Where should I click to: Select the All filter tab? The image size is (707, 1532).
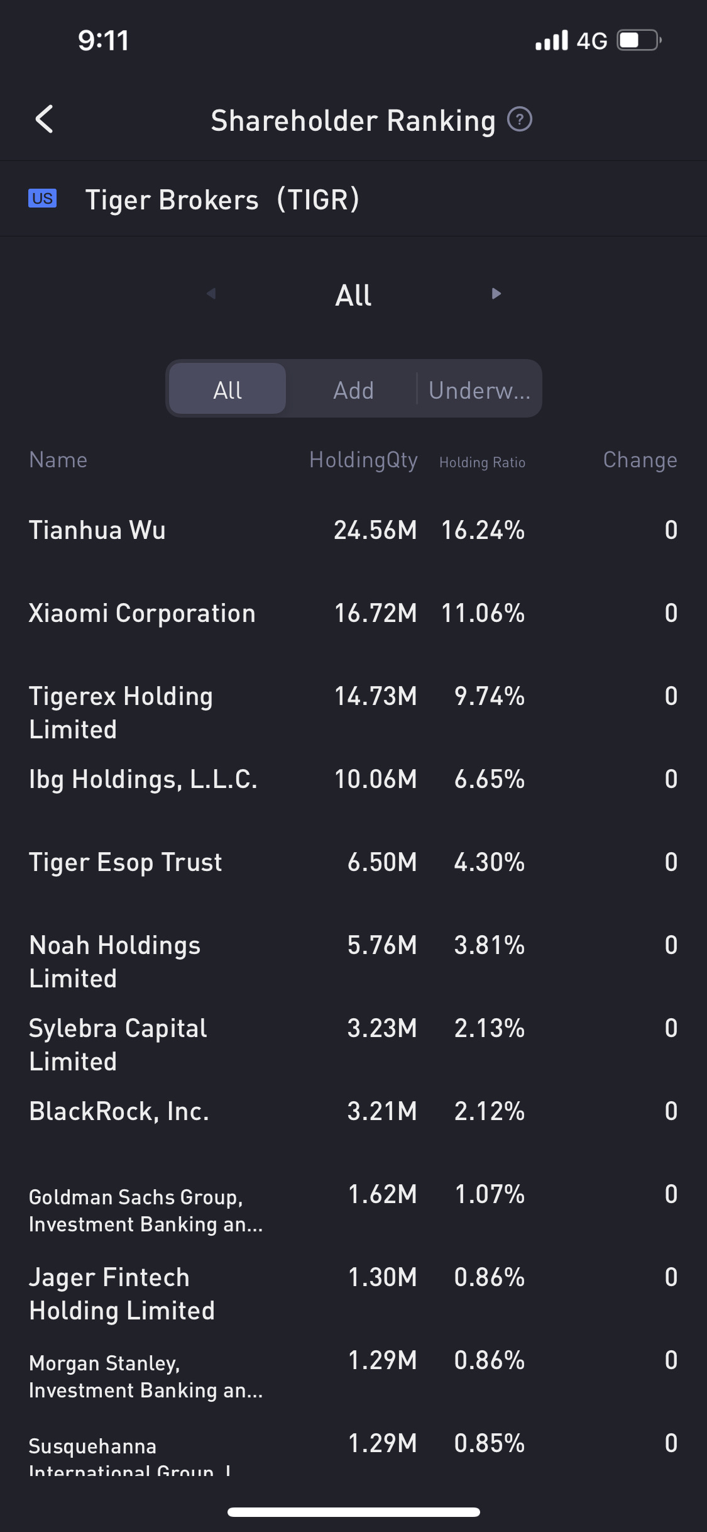tap(227, 389)
